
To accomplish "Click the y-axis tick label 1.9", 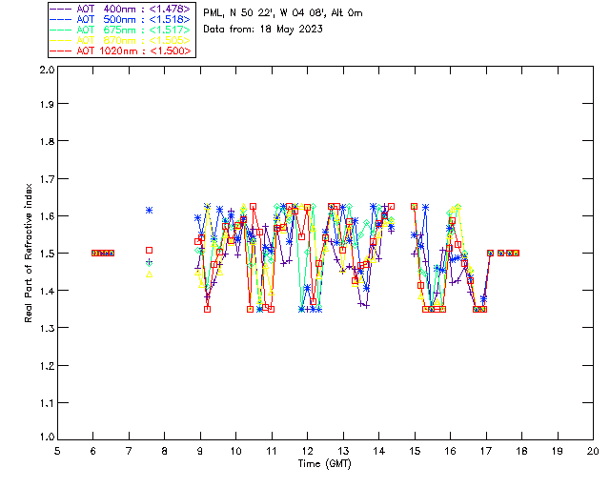I will click(x=47, y=104).
